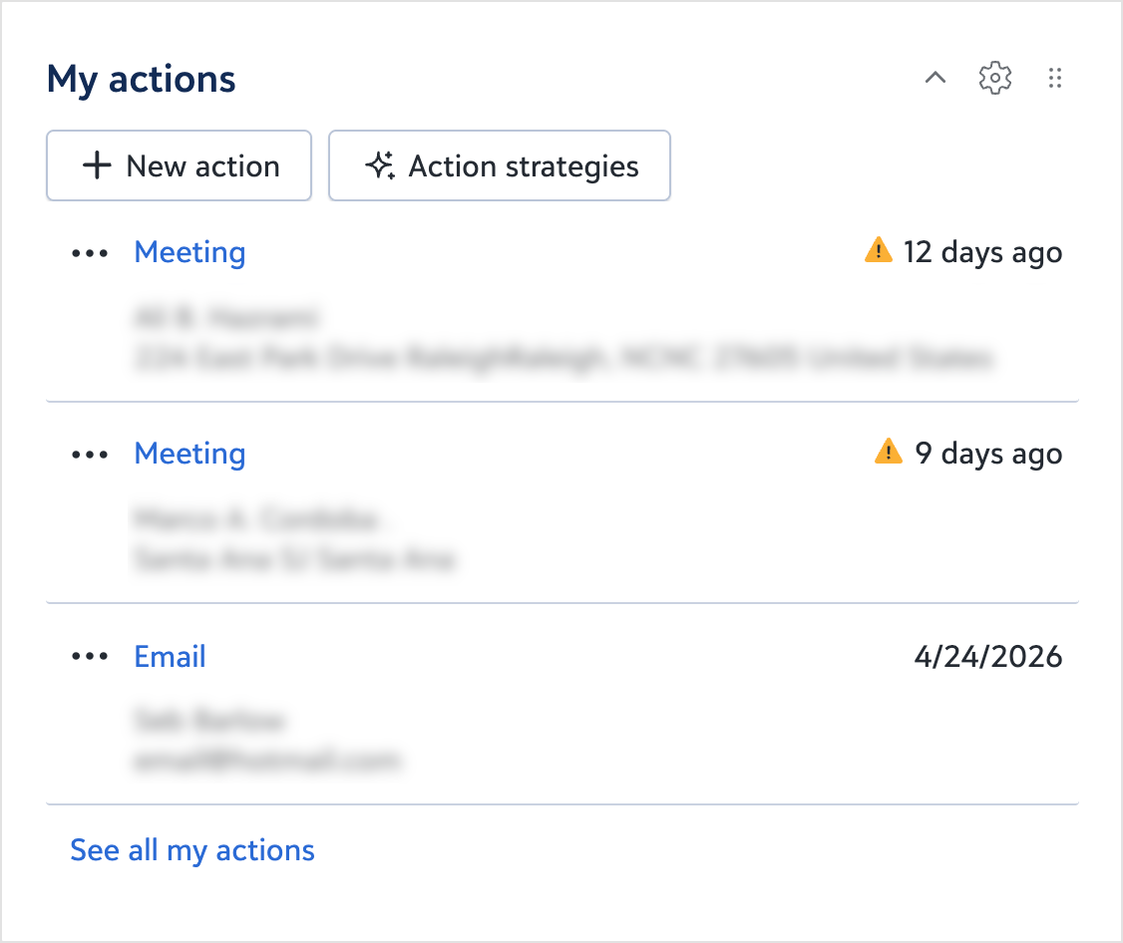
Task: See all my actions
Action: pos(192,850)
